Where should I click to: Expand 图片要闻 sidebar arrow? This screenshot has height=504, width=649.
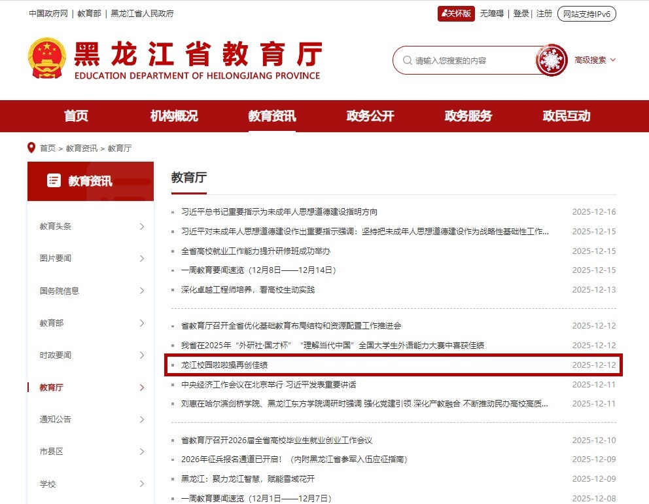click(142, 259)
